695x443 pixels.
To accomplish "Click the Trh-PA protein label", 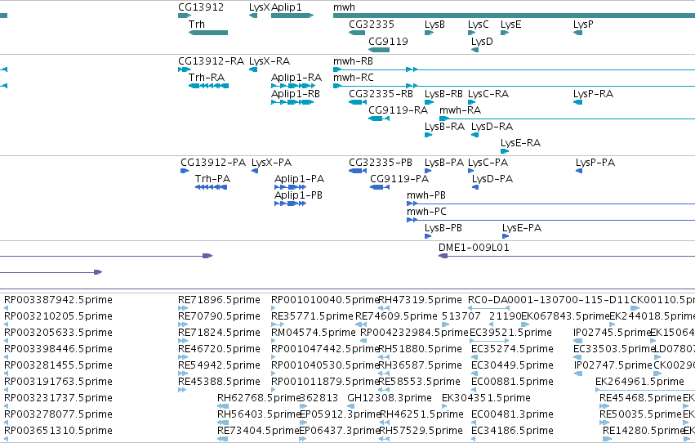I will coord(213,179).
